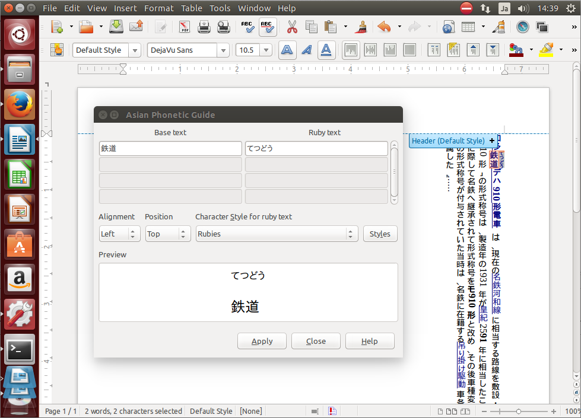Open the Table menu
The image size is (581, 418).
192,8
